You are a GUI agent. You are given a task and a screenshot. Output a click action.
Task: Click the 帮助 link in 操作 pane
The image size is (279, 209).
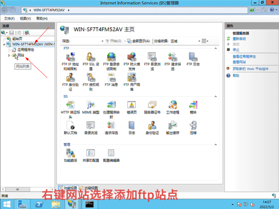236,76
